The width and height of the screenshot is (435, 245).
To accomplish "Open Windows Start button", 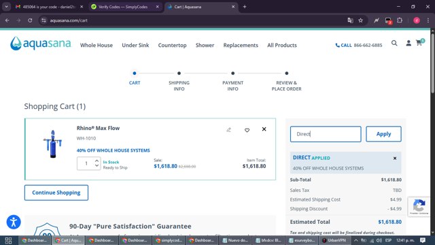I will 8,240.
